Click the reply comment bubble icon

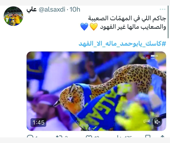[x=30, y=136]
